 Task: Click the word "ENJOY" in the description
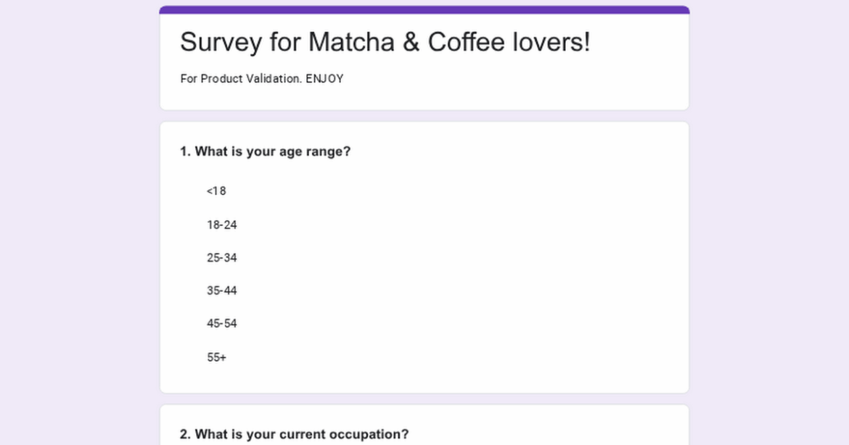326,78
